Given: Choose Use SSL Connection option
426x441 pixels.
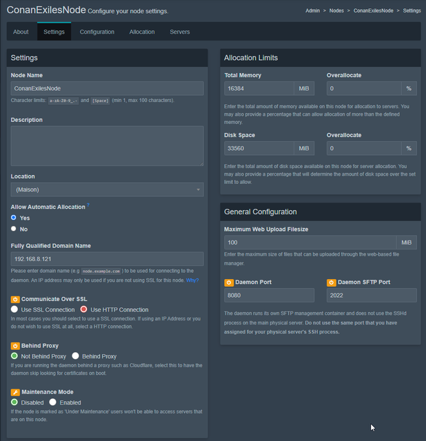Looking at the screenshot, I should [14, 309].
